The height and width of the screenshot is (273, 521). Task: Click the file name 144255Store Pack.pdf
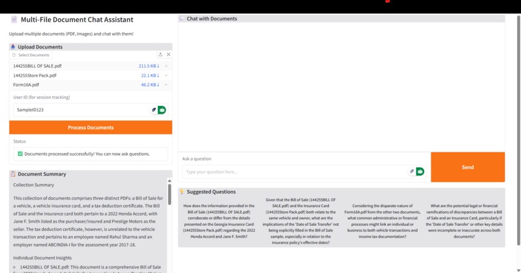(35, 76)
